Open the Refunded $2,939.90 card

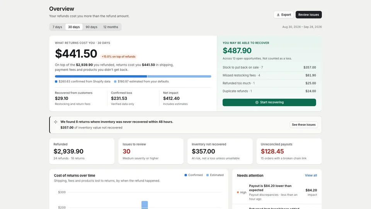click(82, 151)
